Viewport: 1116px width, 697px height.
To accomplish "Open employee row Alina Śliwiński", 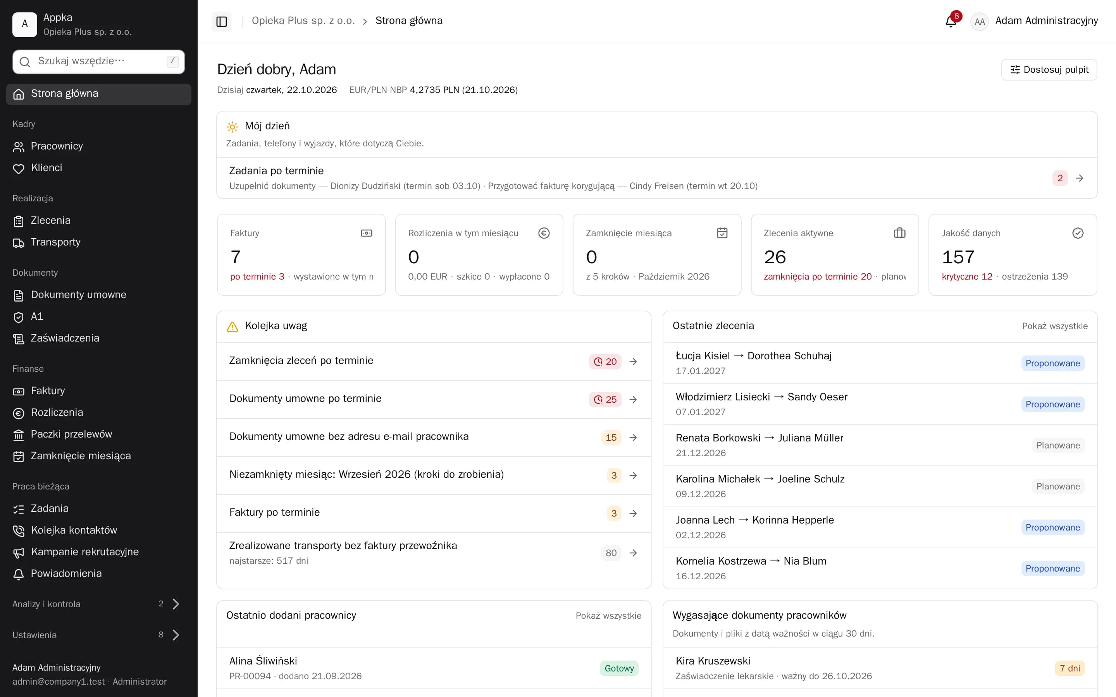I will (434, 668).
